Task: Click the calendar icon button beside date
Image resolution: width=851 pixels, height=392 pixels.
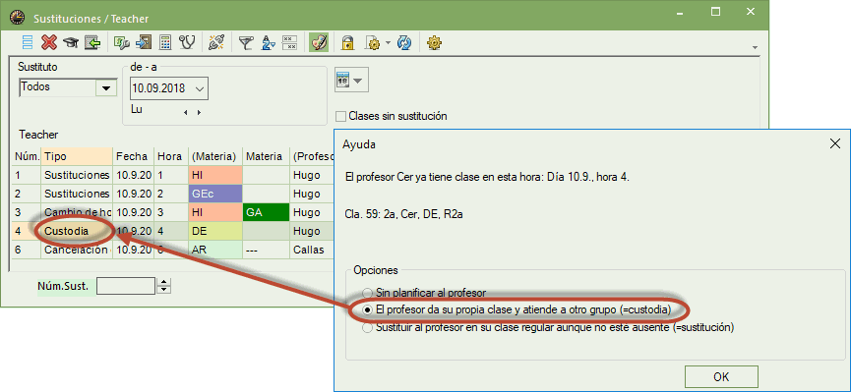Action: coord(351,81)
